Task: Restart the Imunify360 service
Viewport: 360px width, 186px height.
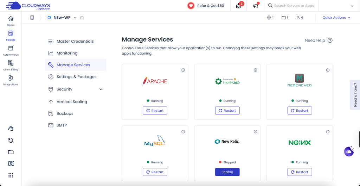Action: click(227, 111)
